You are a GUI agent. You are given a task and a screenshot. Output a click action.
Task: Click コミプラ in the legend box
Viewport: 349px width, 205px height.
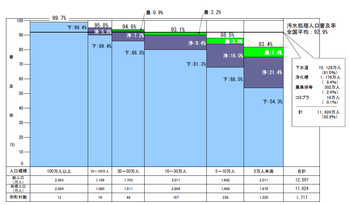coord(302,97)
